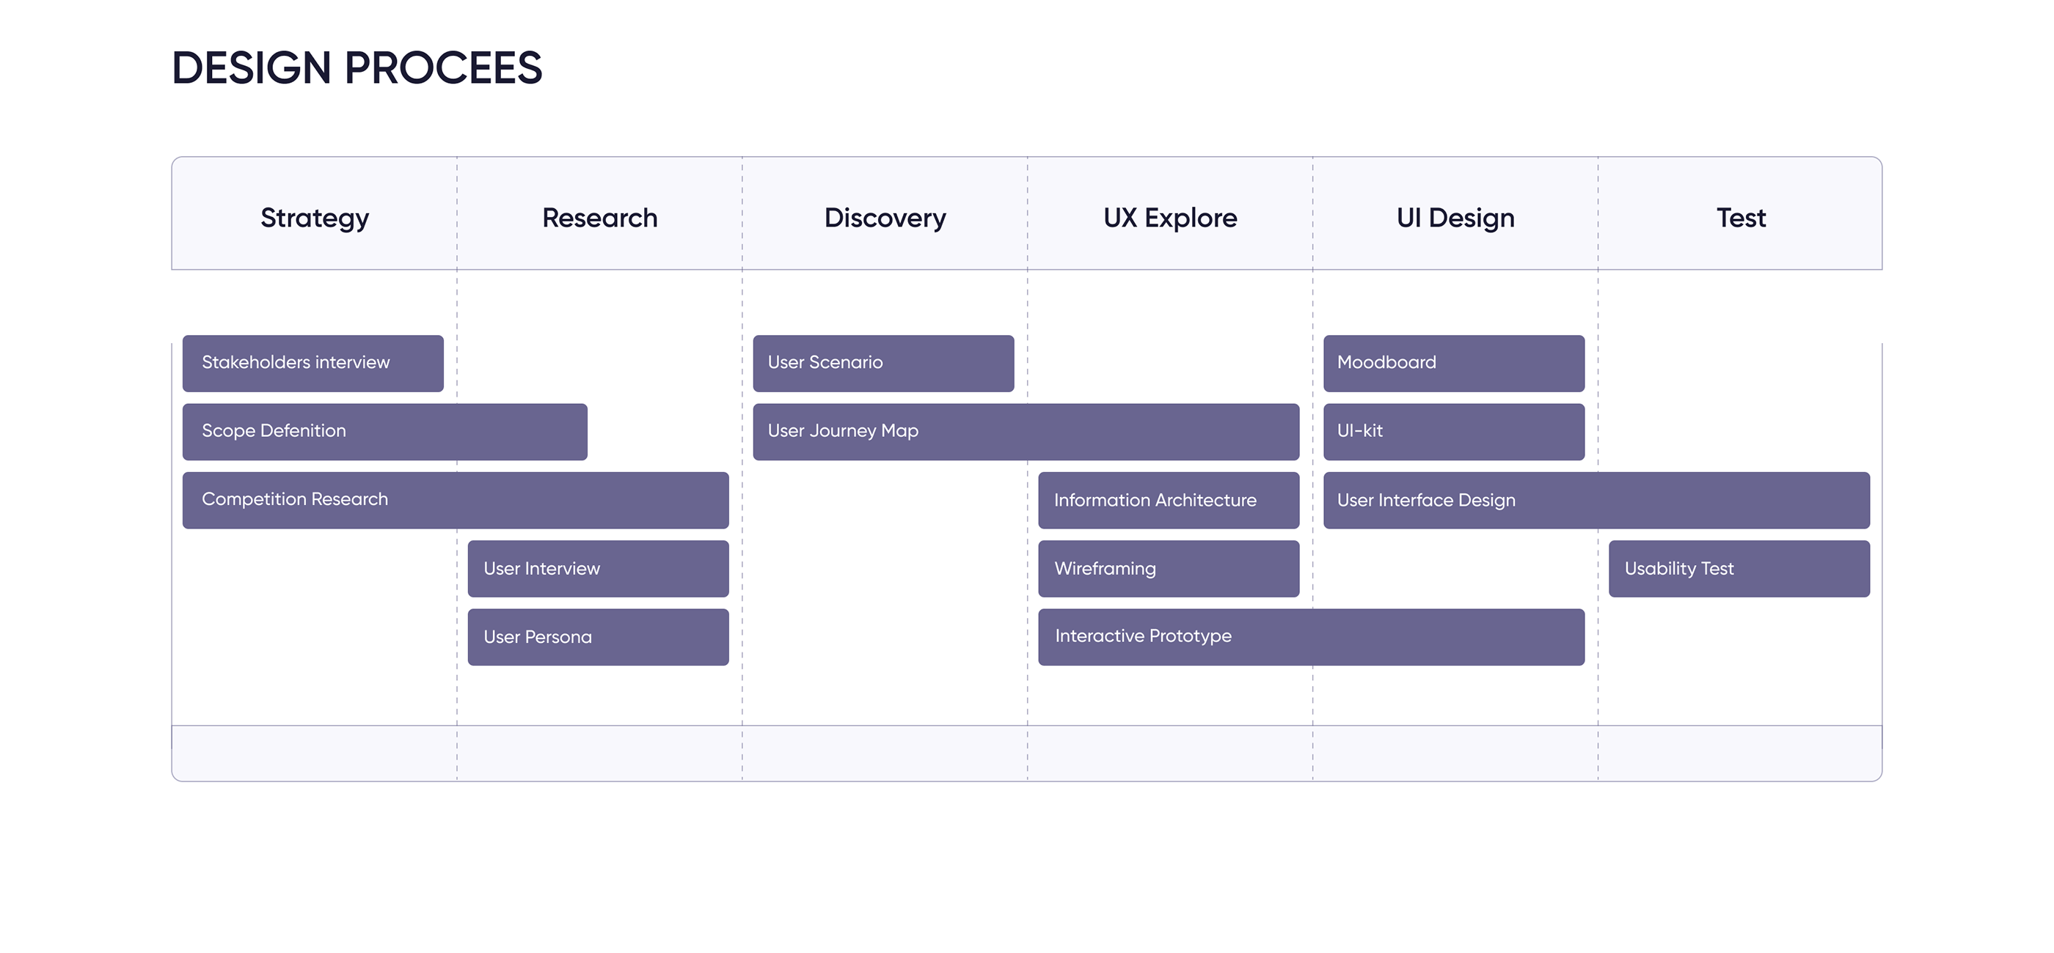The height and width of the screenshot is (953, 2054).
Task: Click the UI Design column header
Action: point(1455,218)
